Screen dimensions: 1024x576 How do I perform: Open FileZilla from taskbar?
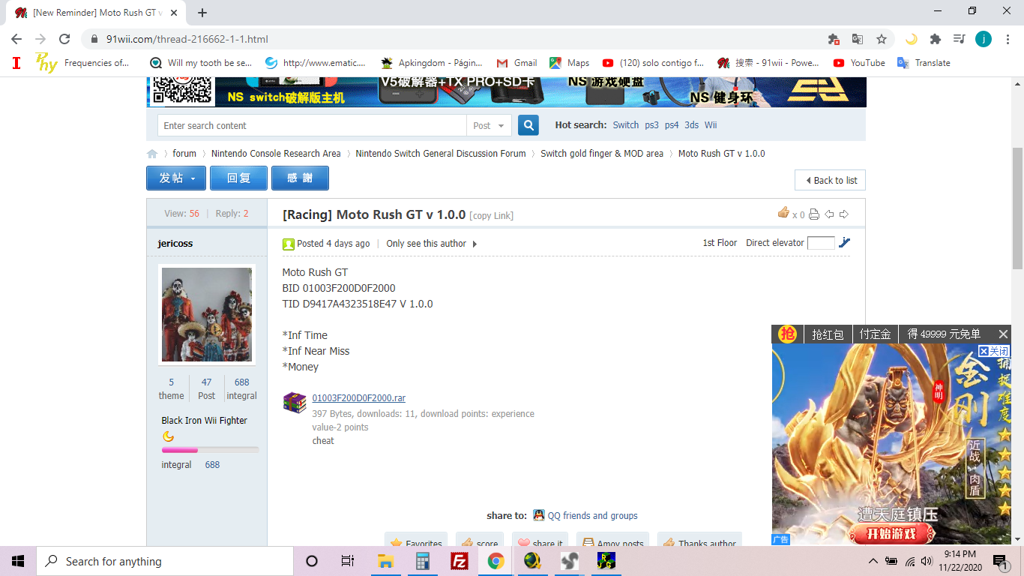460,561
